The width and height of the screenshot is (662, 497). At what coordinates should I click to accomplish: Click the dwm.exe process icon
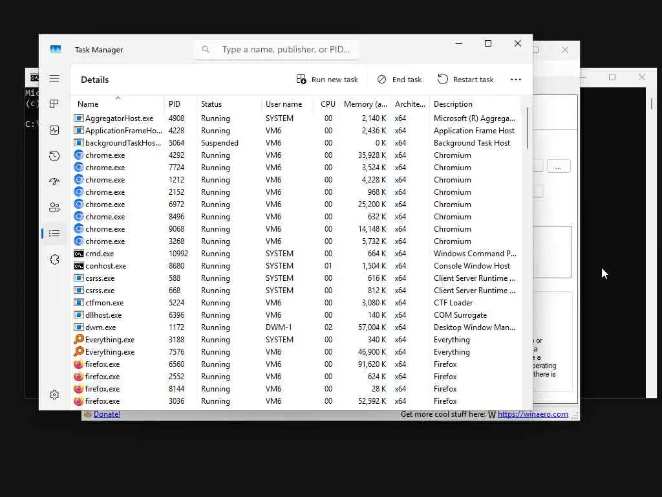[x=78, y=327]
